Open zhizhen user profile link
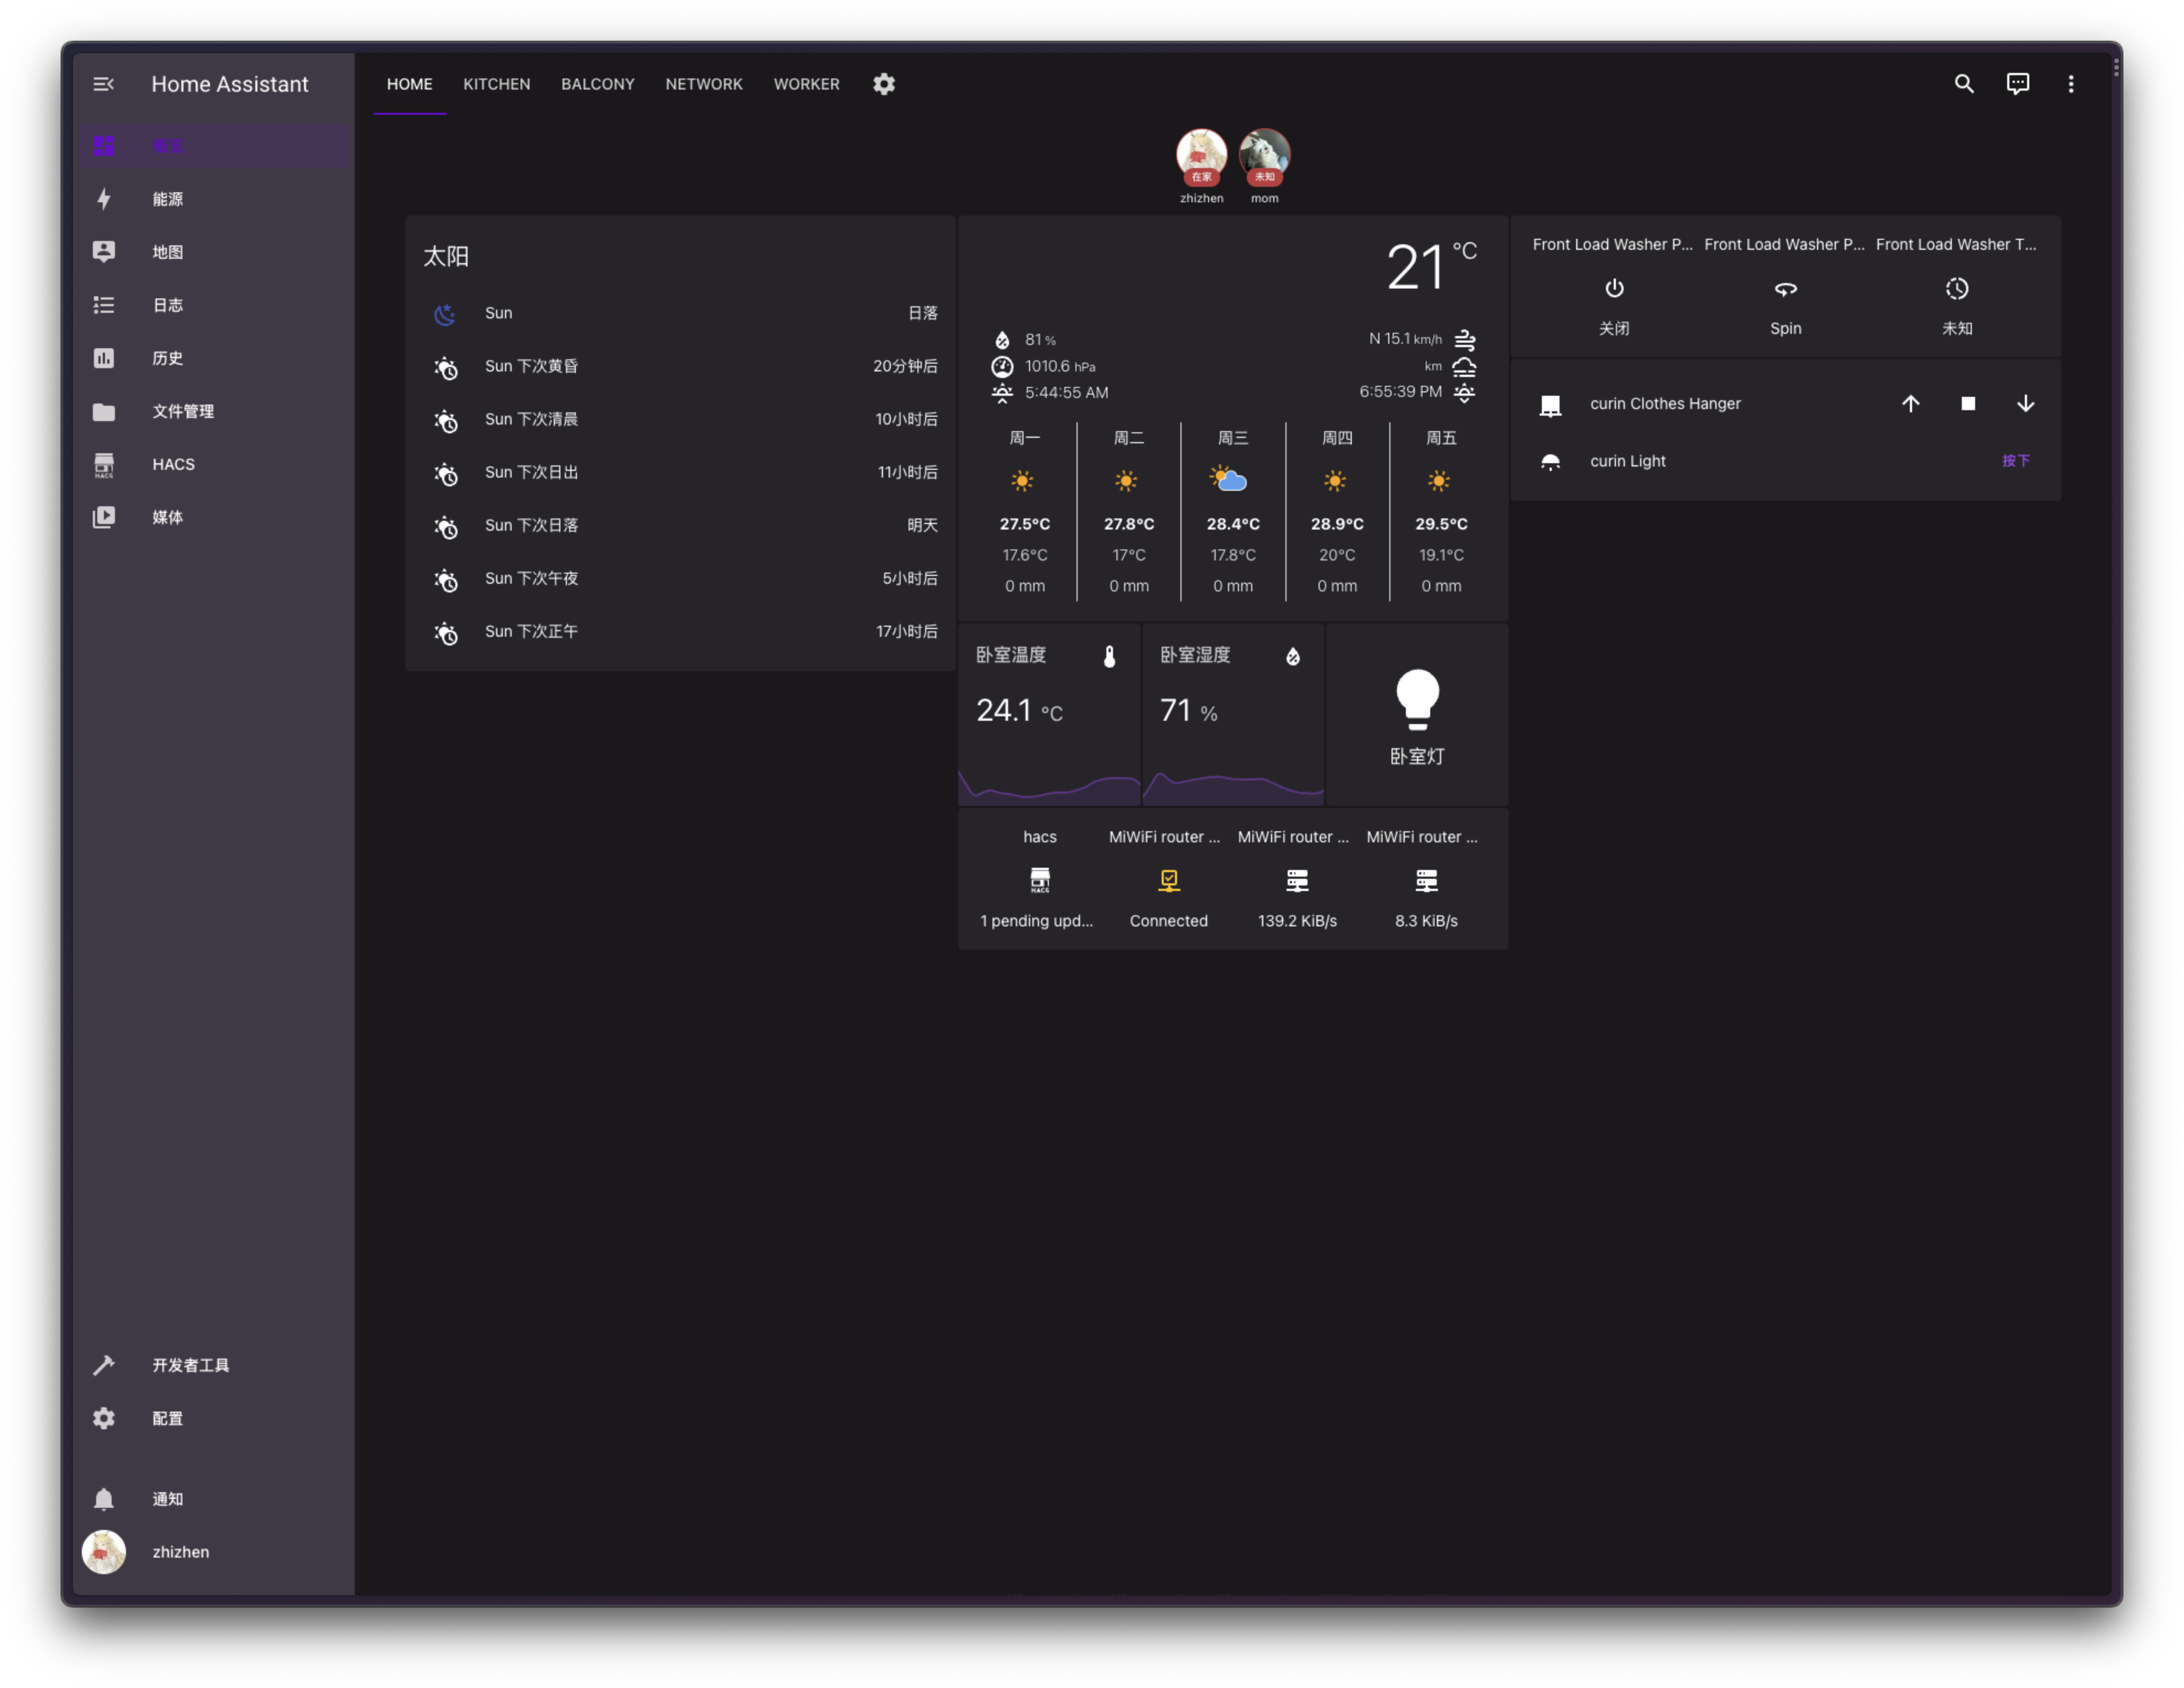This screenshot has width=2184, height=1688. coord(180,1551)
